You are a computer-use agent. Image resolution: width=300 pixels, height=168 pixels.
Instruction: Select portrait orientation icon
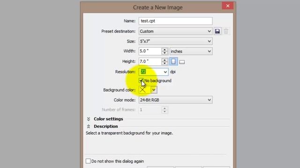173,62
